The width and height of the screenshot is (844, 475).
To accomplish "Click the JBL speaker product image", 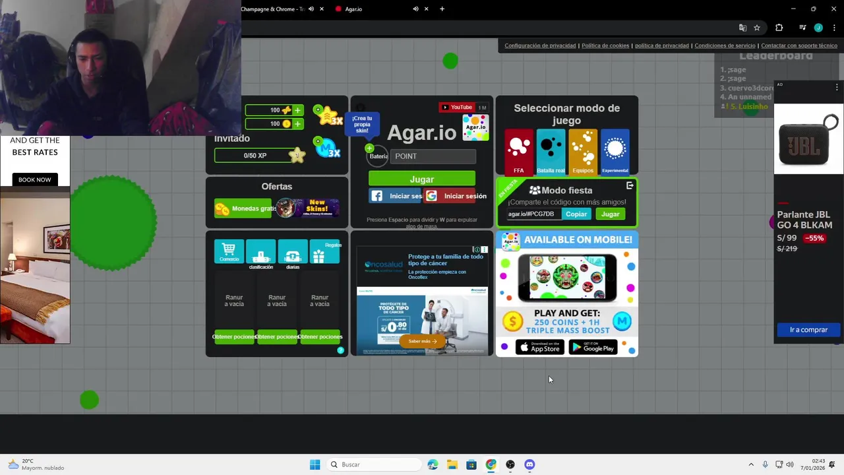I will tap(808, 139).
